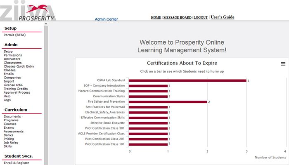Image resolution: width=289 pixels, height=165 pixels.
Task: Open Approval Process link
Action: click(x=17, y=92)
